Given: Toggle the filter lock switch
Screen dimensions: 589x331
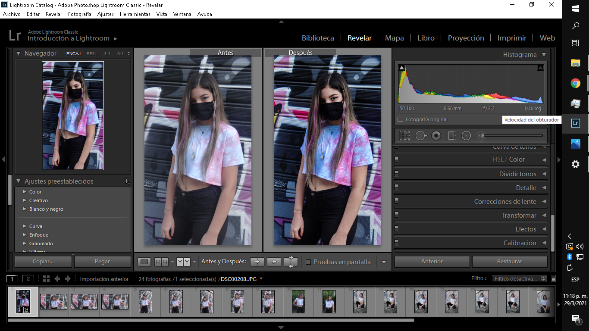Looking at the screenshot, I should tap(554, 279).
